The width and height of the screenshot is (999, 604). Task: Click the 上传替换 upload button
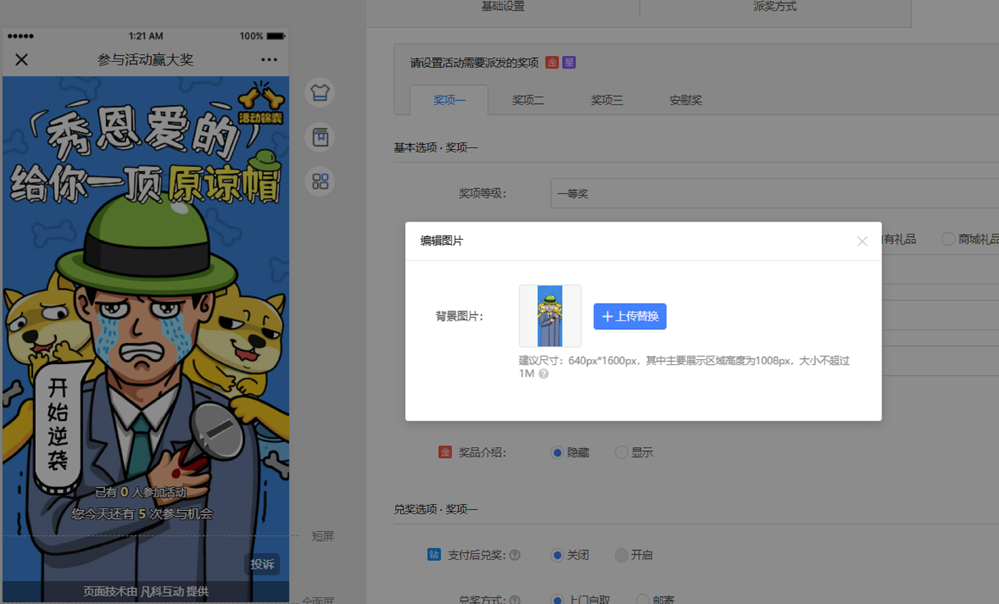[x=630, y=316]
